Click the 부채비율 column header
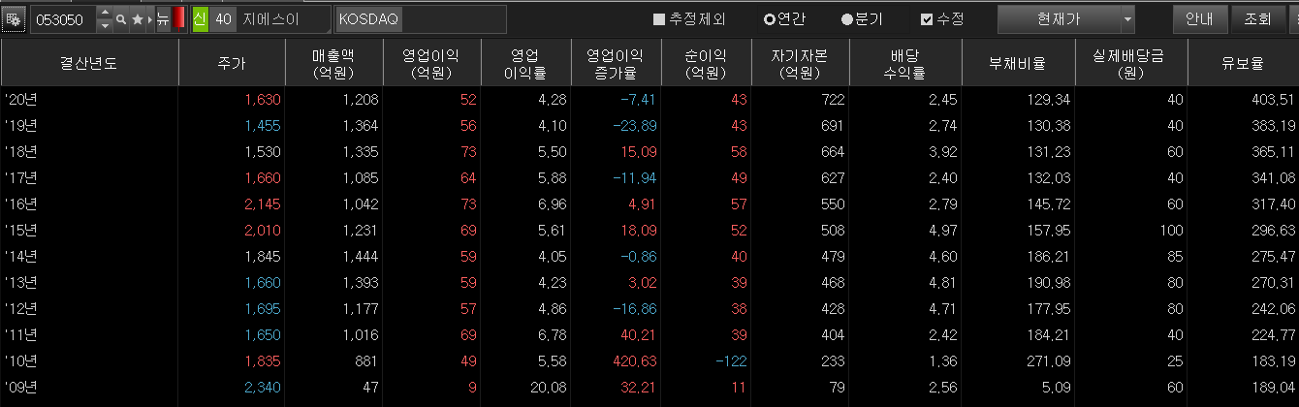1299x407 pixels. pyautogui.click(x=1018, y=64)
